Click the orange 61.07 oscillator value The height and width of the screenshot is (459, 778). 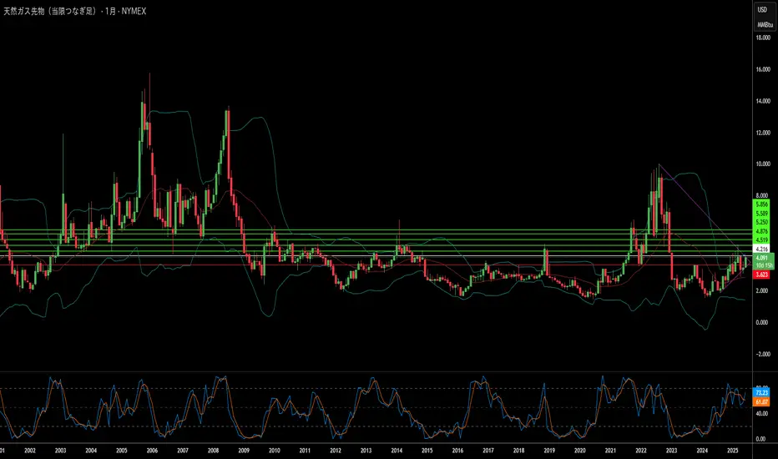tap(761, 401)
